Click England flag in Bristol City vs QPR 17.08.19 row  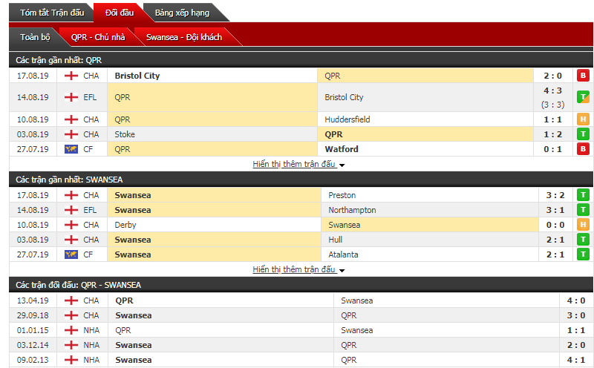(x=71, y=76)
